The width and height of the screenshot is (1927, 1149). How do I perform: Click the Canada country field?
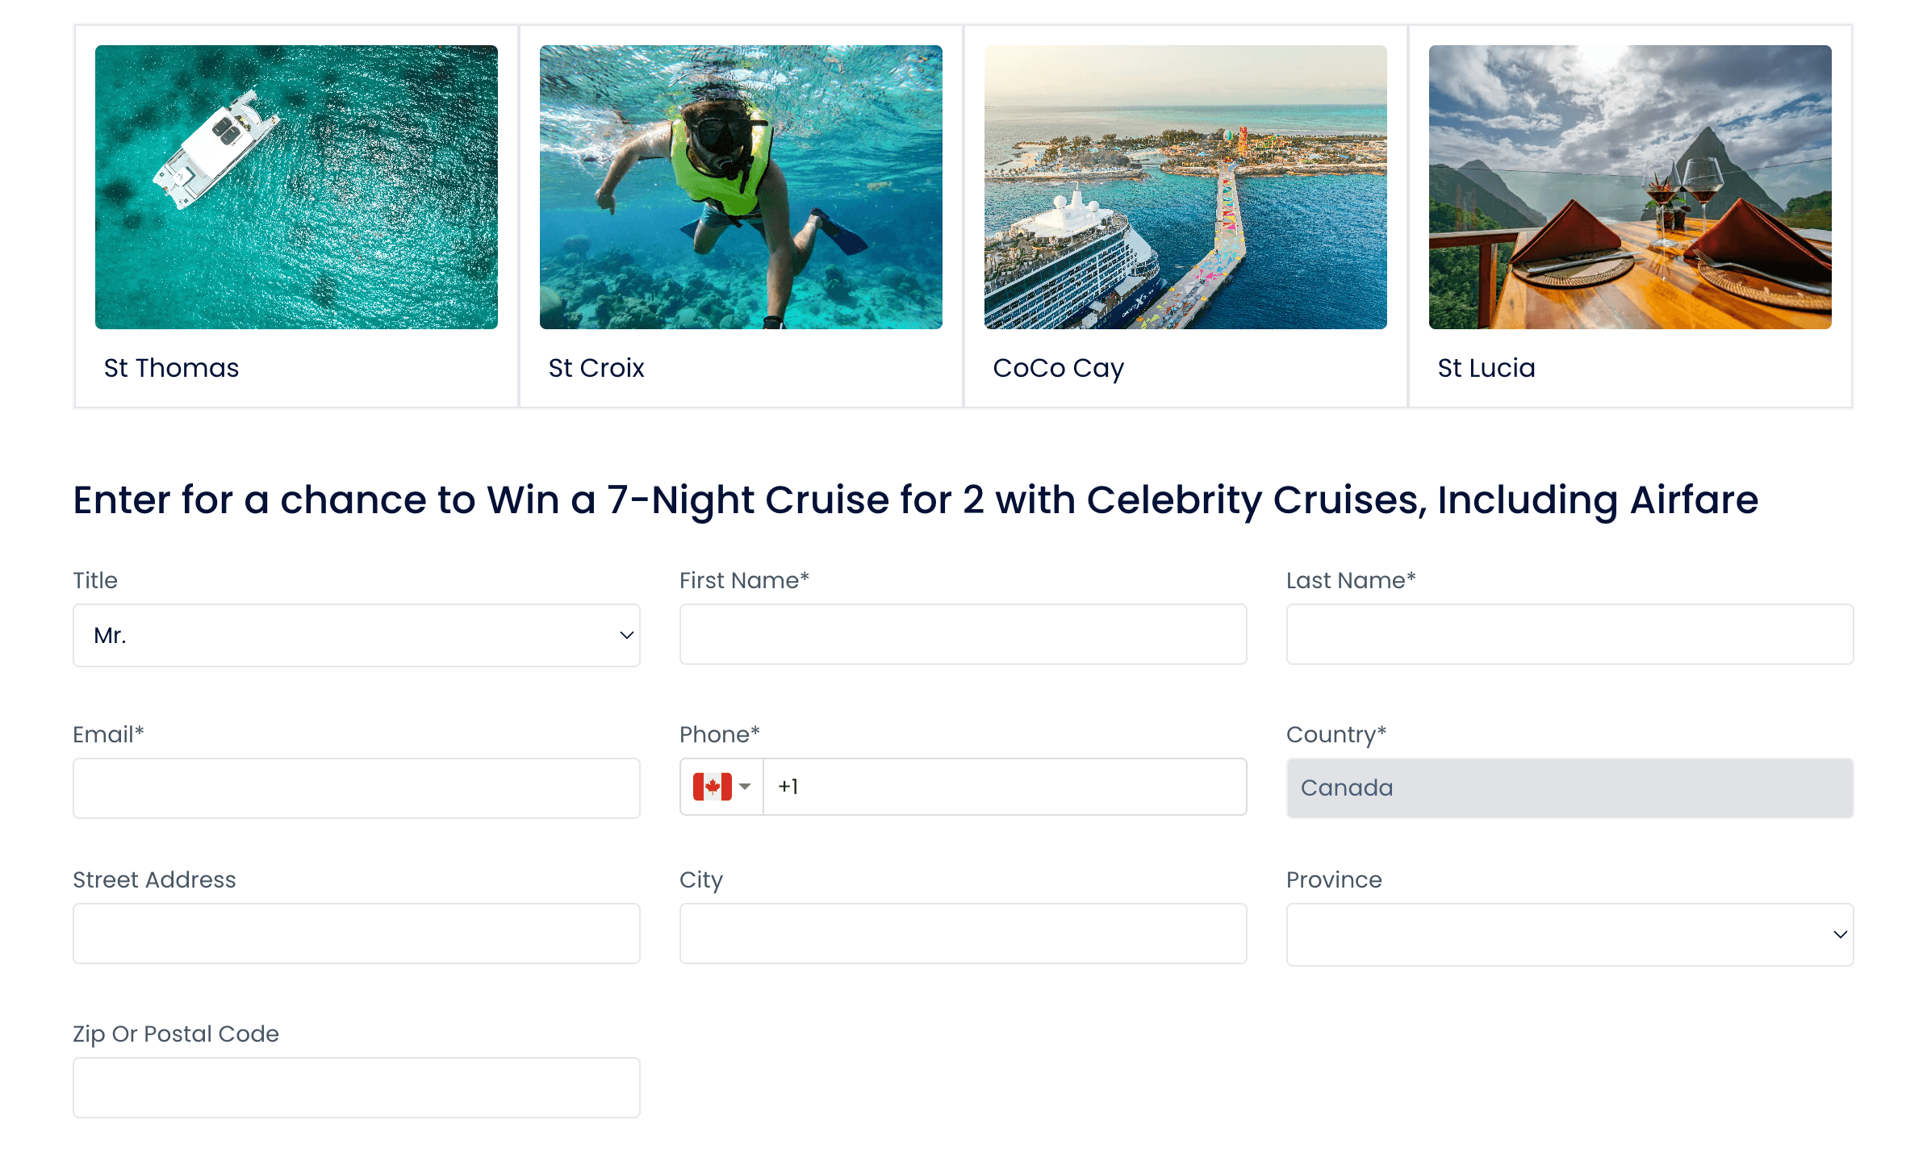pyautogui.click(x=1569, y=788)
